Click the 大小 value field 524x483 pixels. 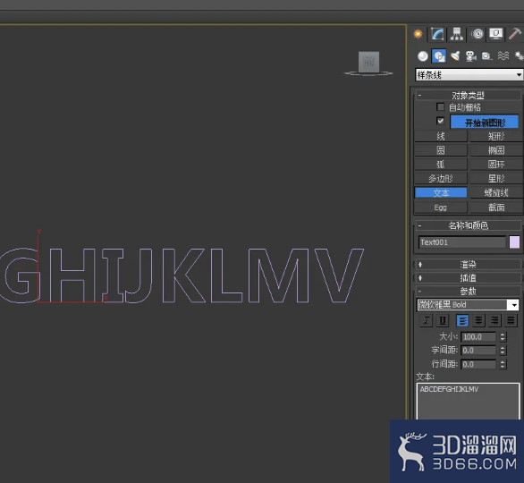coord(478,337)
